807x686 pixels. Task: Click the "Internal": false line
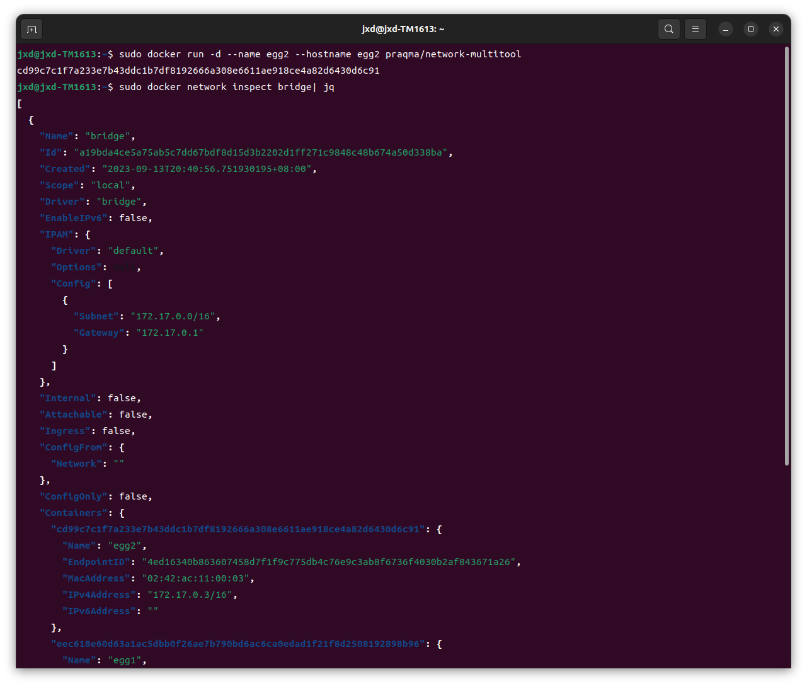coord(90,398)
